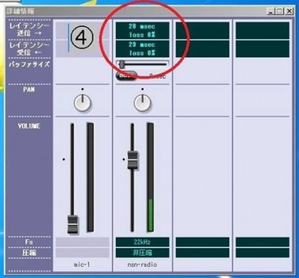Click the nsn-radio receive latency display

point(142,49)
